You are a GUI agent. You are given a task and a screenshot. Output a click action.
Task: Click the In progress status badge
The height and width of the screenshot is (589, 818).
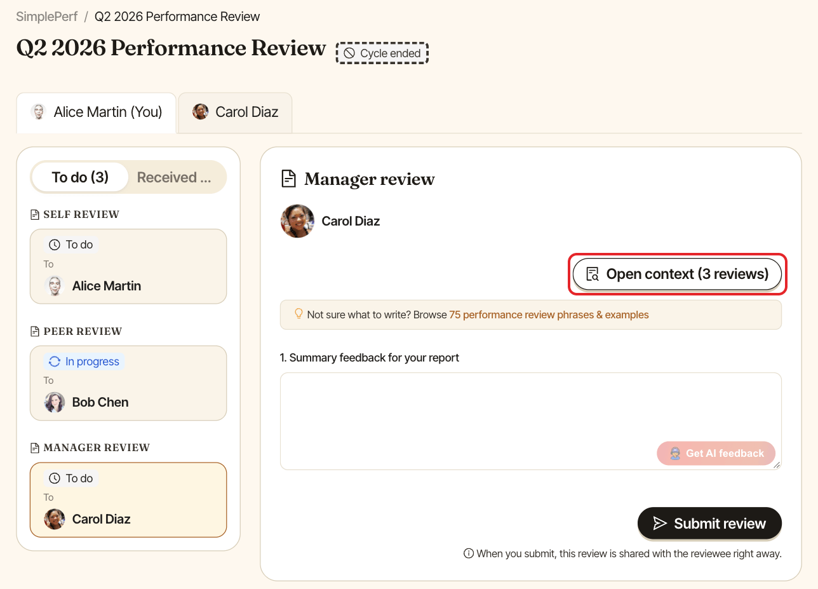pos(84,362)
